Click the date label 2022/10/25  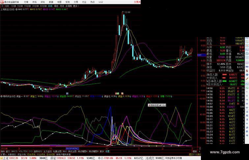point(72,149)
